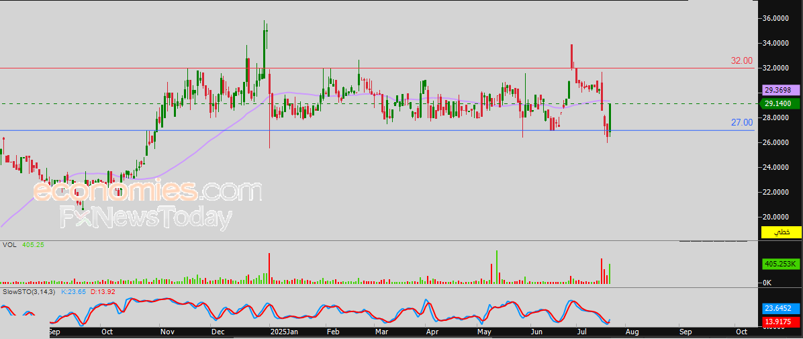This screenshot has width=803, height=339.
Task: Click the Feb date axis label
Action: pyautogui.click(x=333, y=332)
